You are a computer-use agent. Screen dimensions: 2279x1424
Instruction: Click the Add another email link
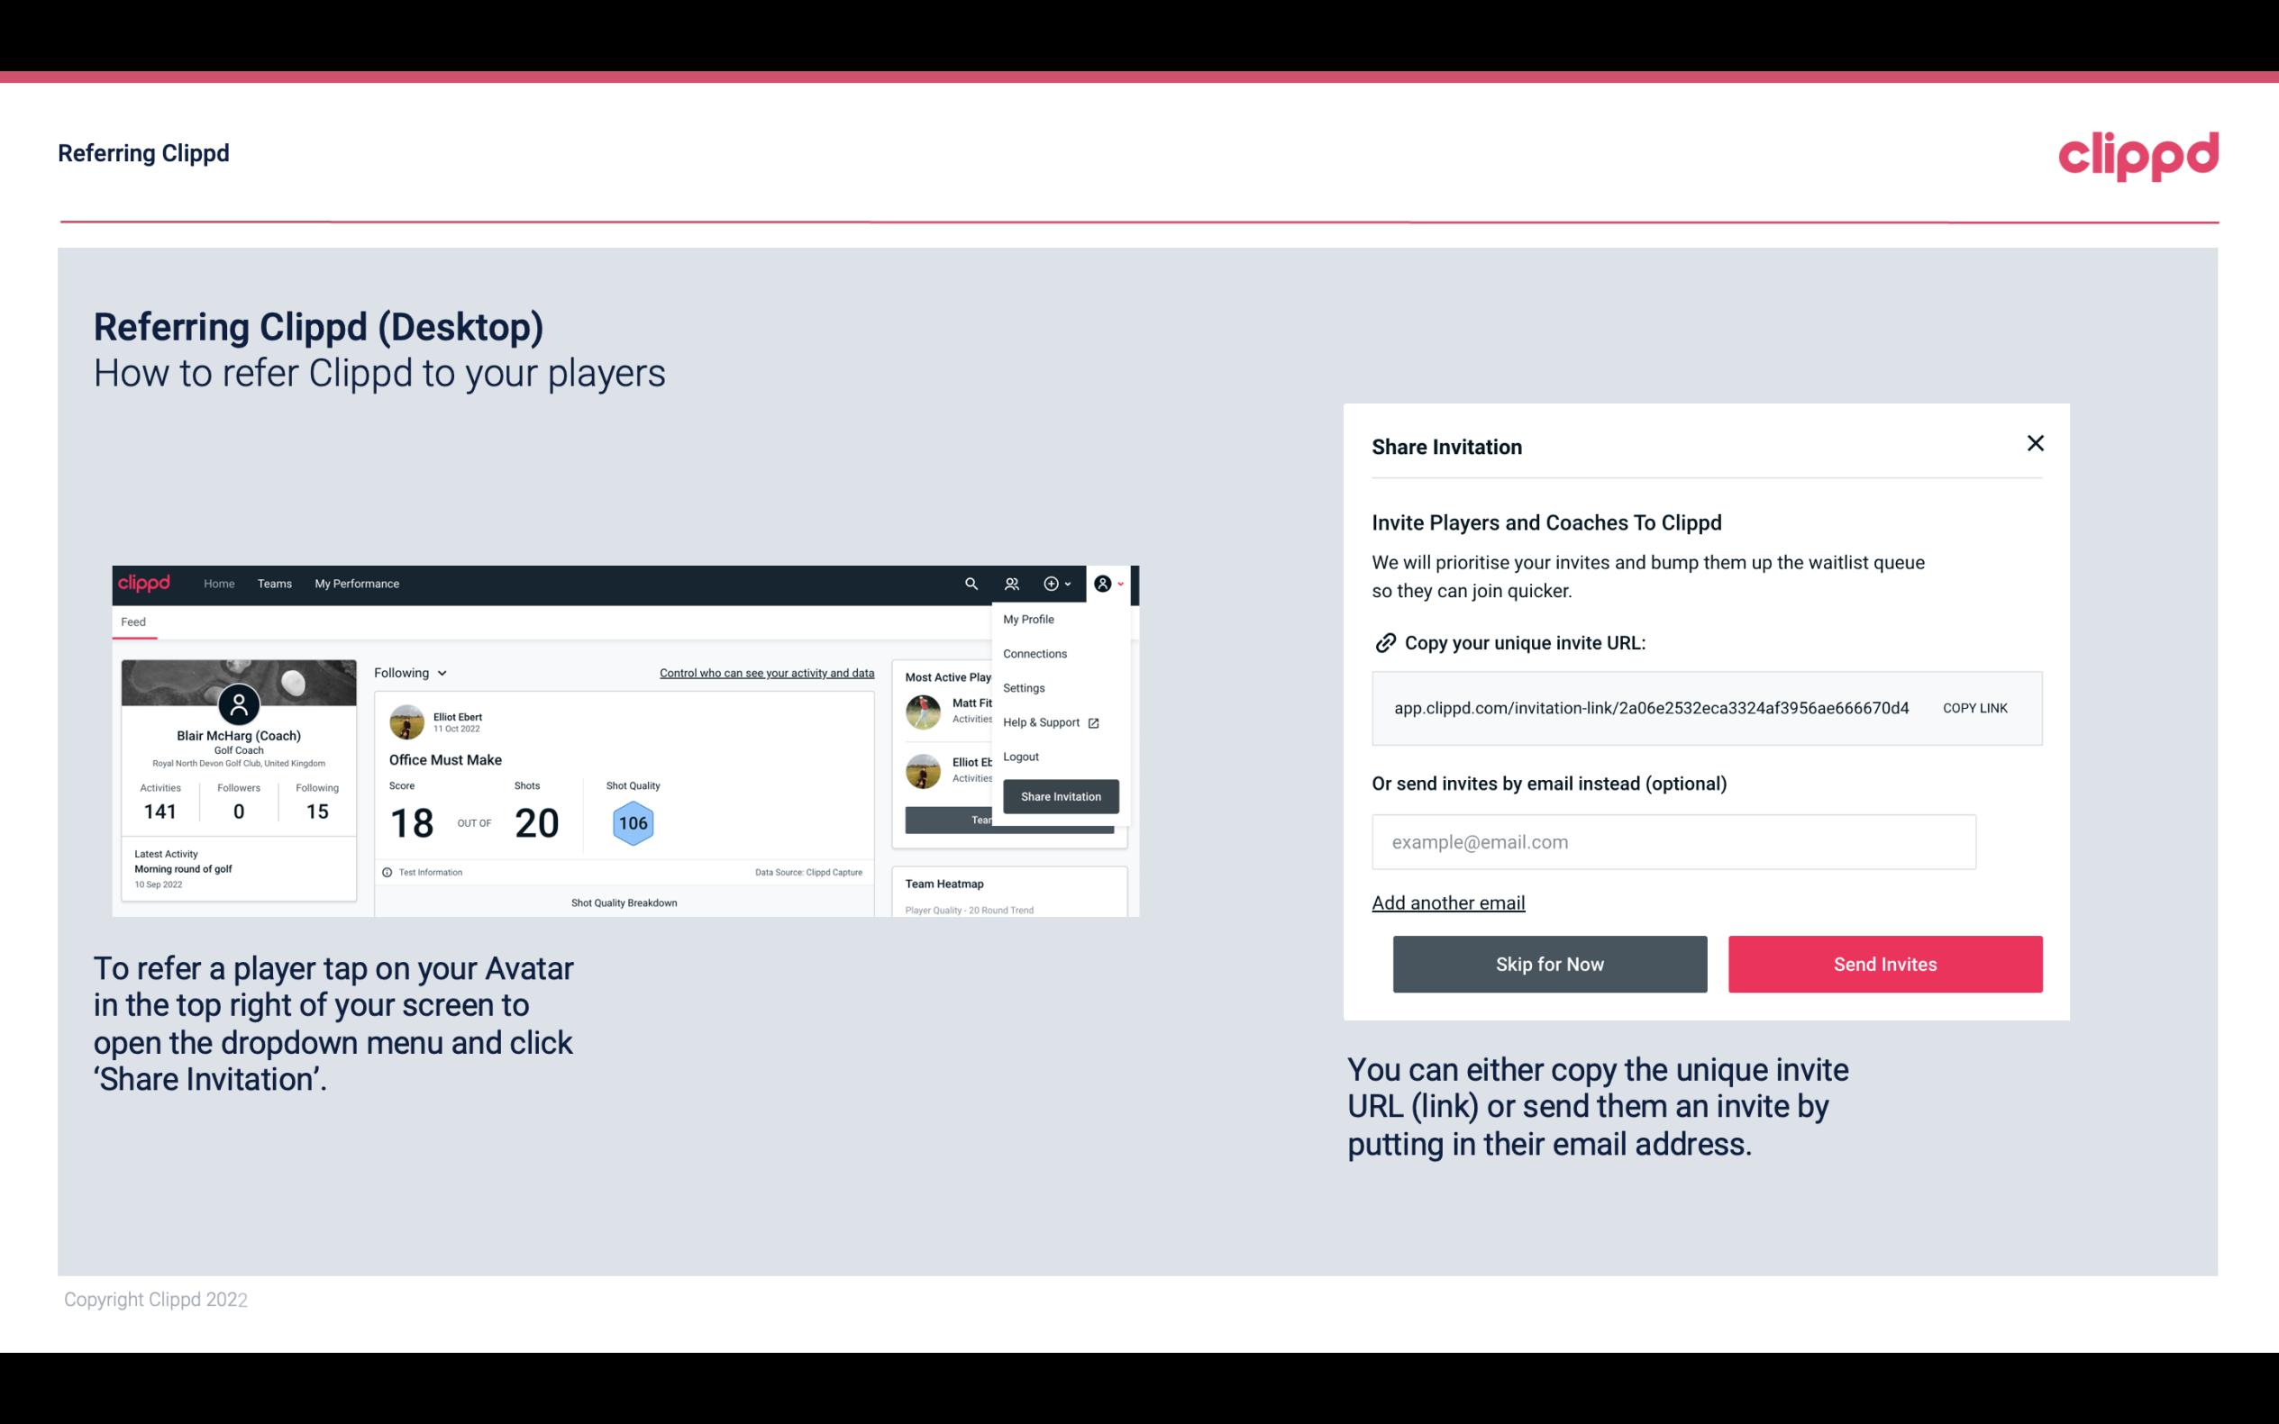pyautogui.click(x=1449, y=902)
